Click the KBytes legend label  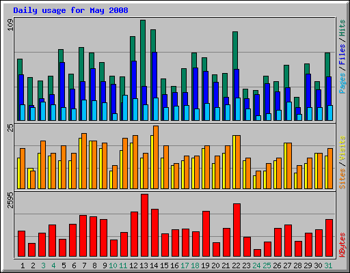pyautogui.click(x=342, y=245)
